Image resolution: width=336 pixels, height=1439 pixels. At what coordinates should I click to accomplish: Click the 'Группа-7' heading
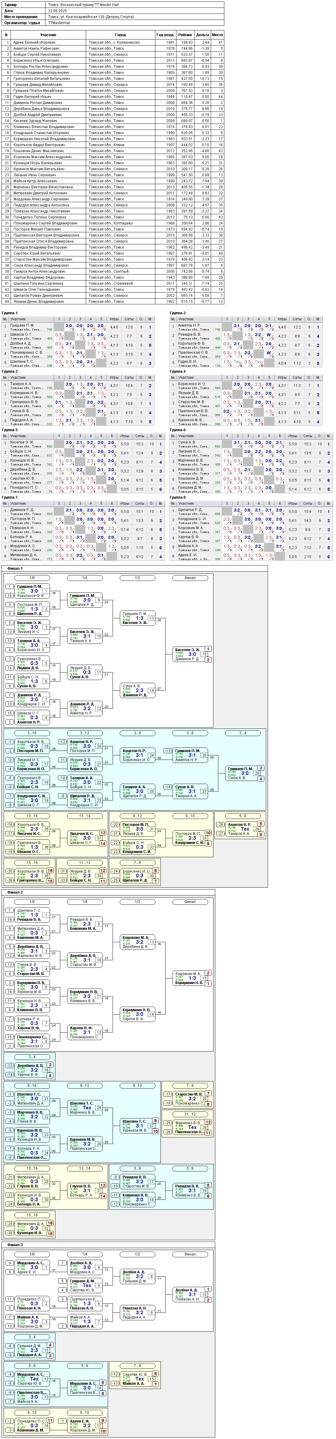(x=10, y=497)
